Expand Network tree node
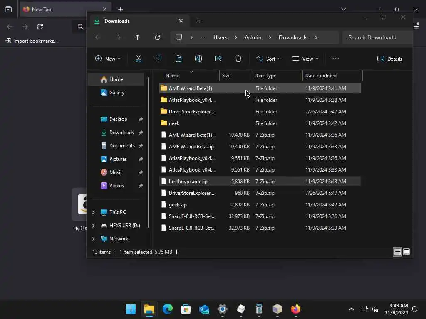 click(94, 239)
